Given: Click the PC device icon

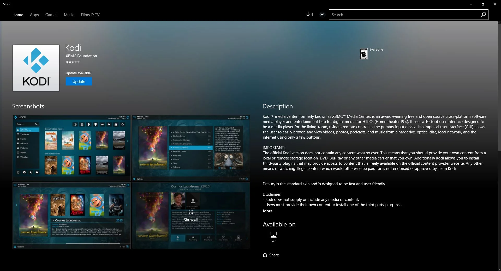Looking at the screenshot, I should pyautogui.click(x=273, y=235).
